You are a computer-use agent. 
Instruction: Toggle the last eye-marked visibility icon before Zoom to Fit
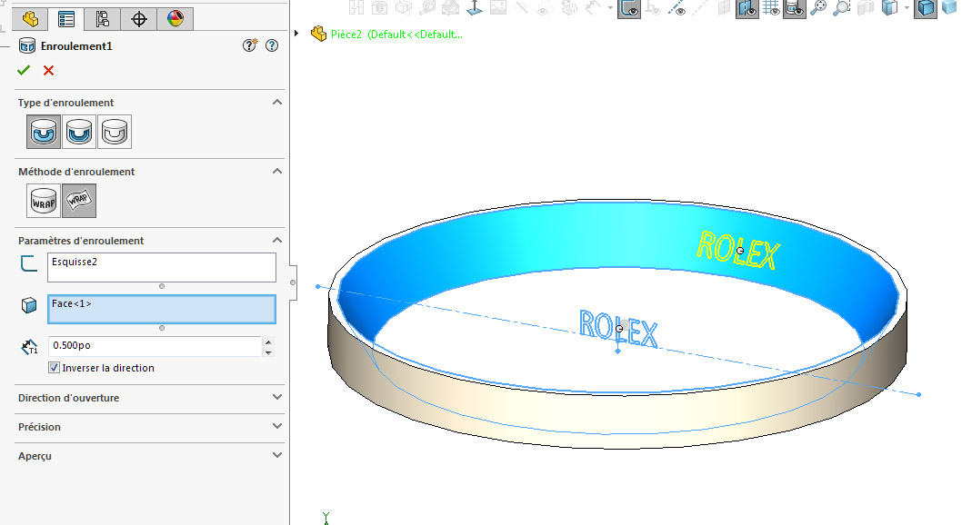click(795, 8)
